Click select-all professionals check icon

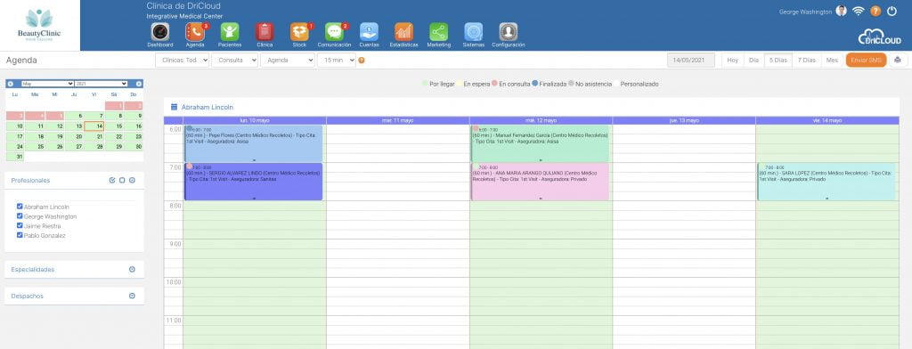112,181
